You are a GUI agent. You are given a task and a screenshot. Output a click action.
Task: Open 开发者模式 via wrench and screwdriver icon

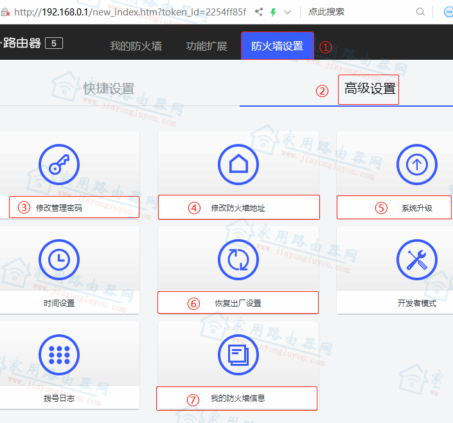[416, 259]
